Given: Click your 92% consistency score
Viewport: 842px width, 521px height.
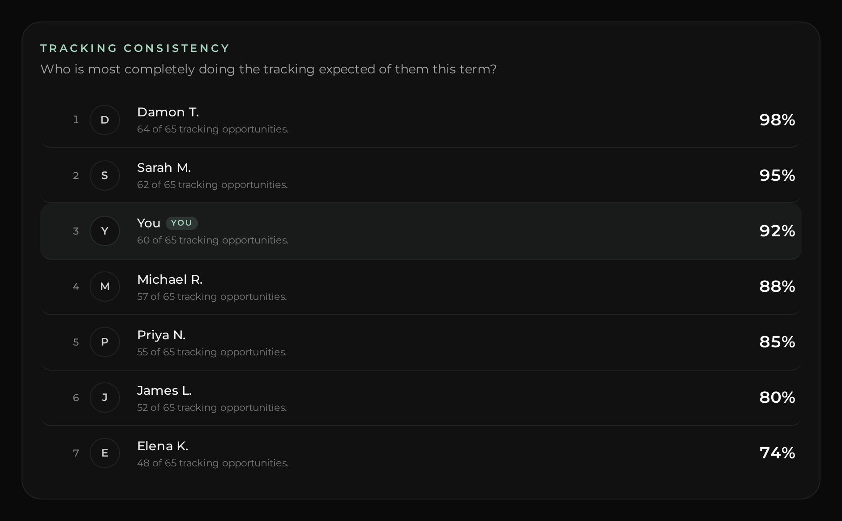Looking at the screenshot, I should [777, 231].
